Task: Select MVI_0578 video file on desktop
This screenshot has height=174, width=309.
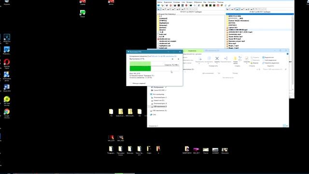Action: coord(111,138)
